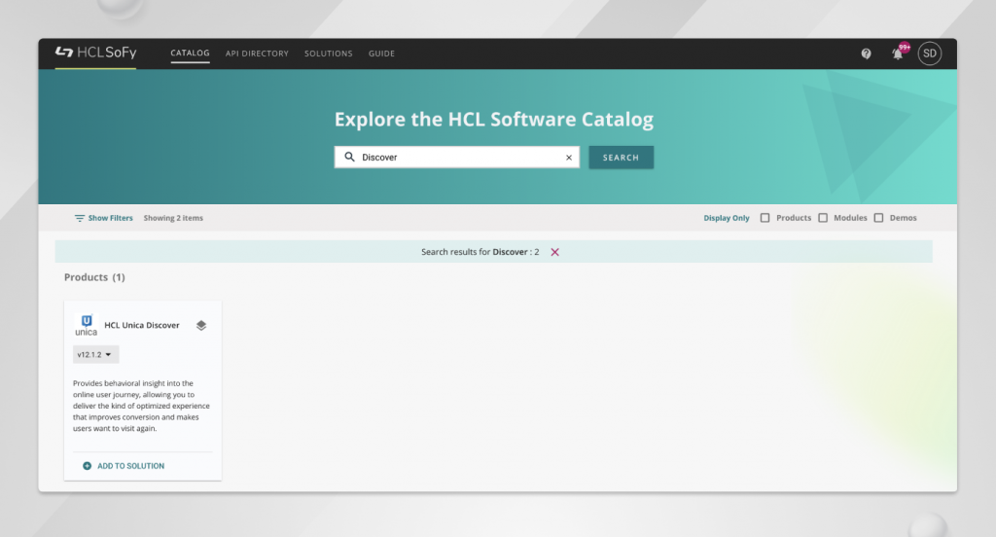
Task: Go to the Catalog tab
Action: point(190,54)
